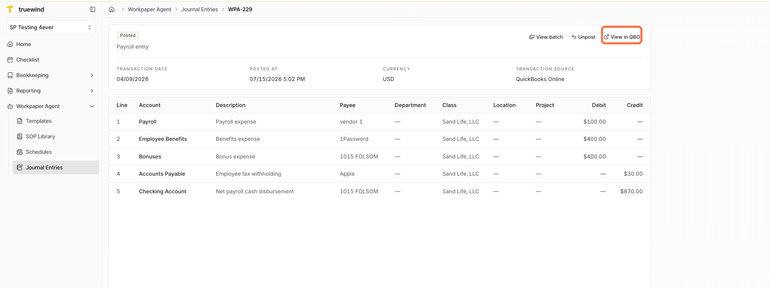Click the QuickBooks Online source value
Screen dimensions: 770x288
coord(540,79)
